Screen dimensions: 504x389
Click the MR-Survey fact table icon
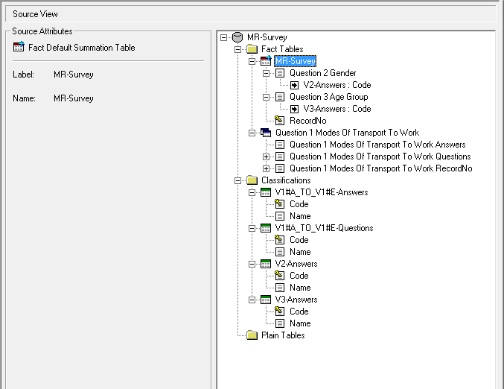pyautogui.click(x=266, y=61)
